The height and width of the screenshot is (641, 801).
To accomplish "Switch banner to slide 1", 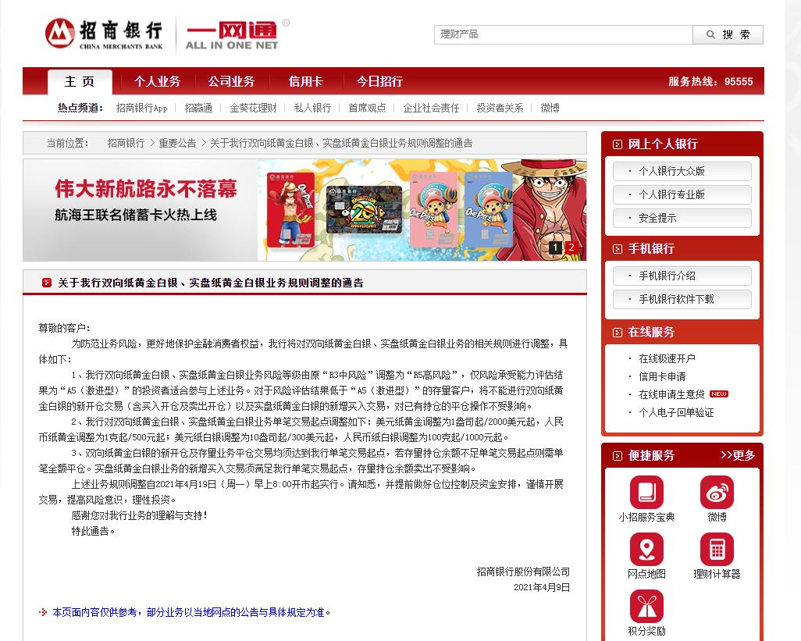I will [x=555, y=247].
